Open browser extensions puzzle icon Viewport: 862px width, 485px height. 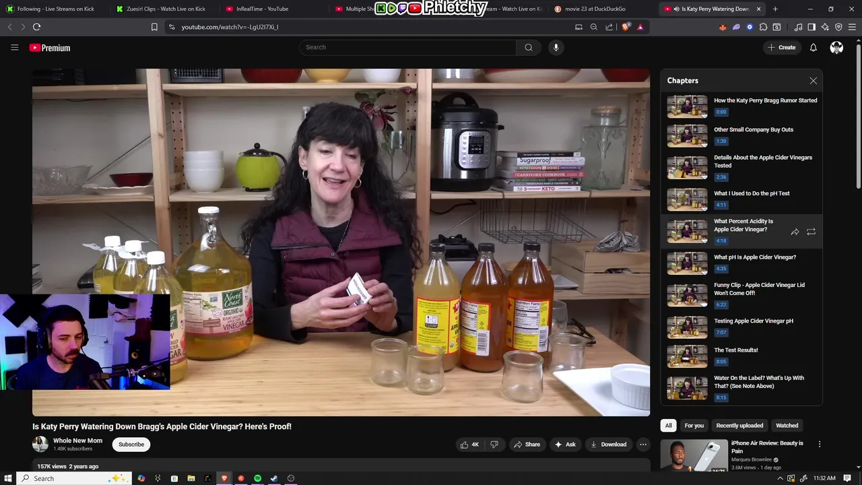point(763,27)
